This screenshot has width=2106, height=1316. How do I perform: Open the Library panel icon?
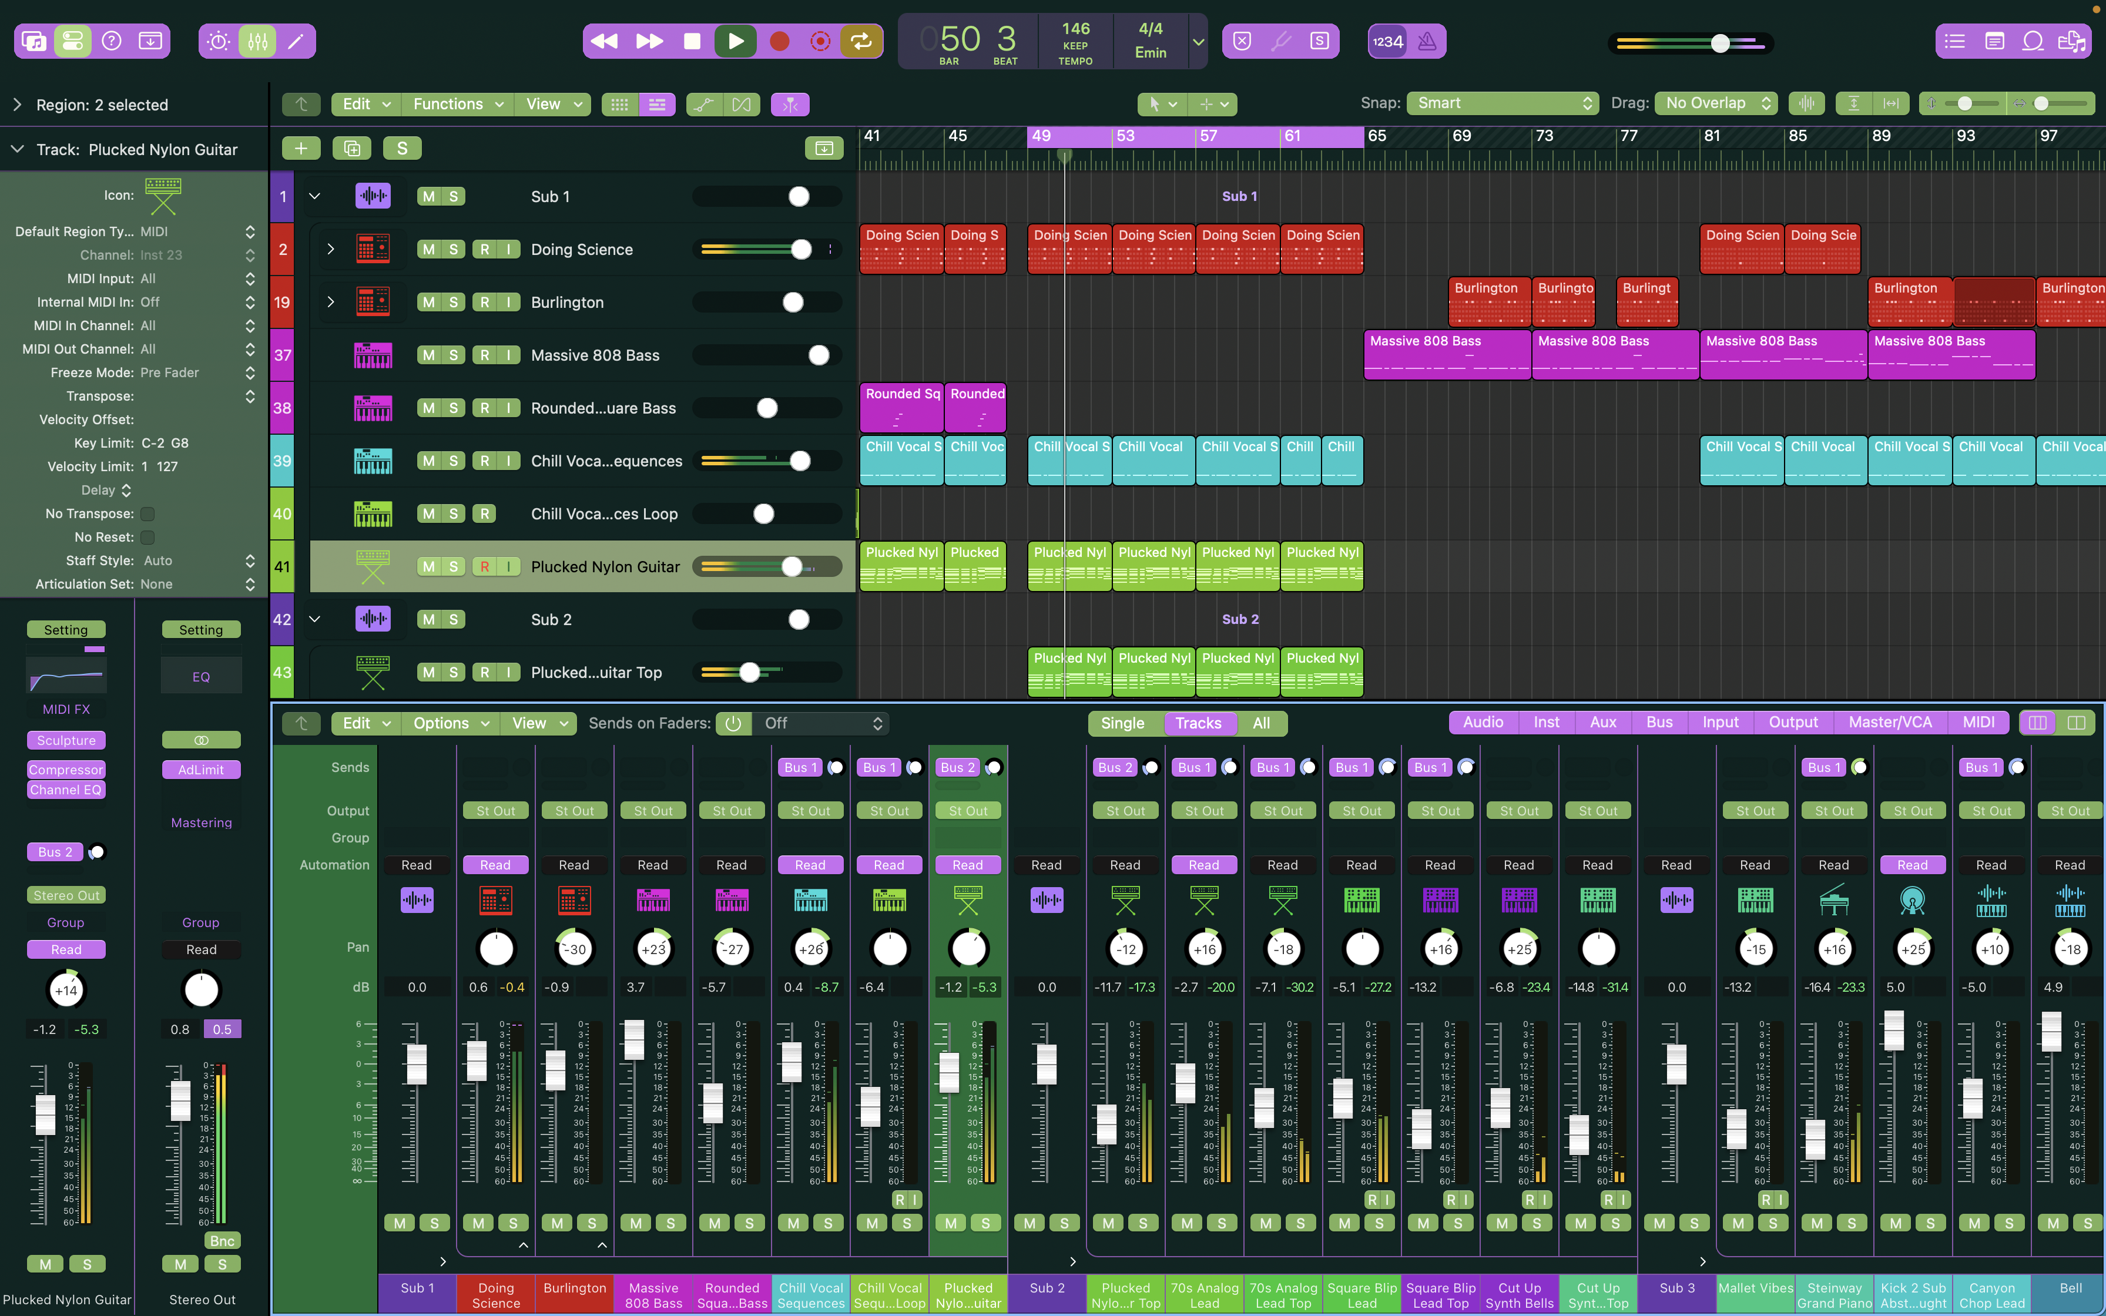(34, 41)
